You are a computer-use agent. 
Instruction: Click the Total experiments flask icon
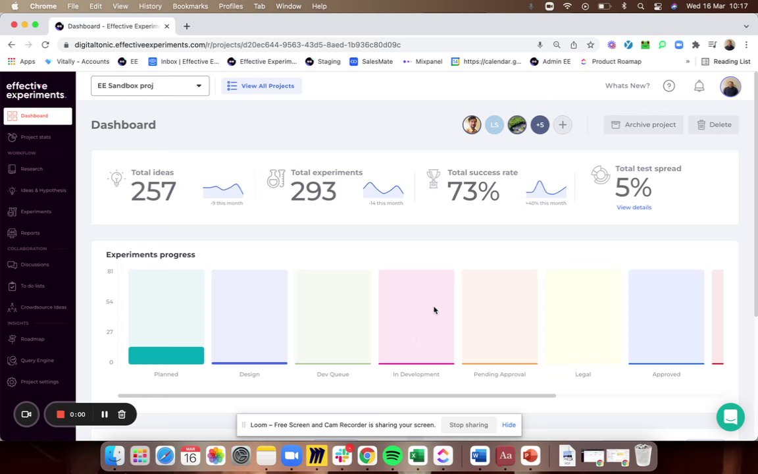[x=276, y=178]
